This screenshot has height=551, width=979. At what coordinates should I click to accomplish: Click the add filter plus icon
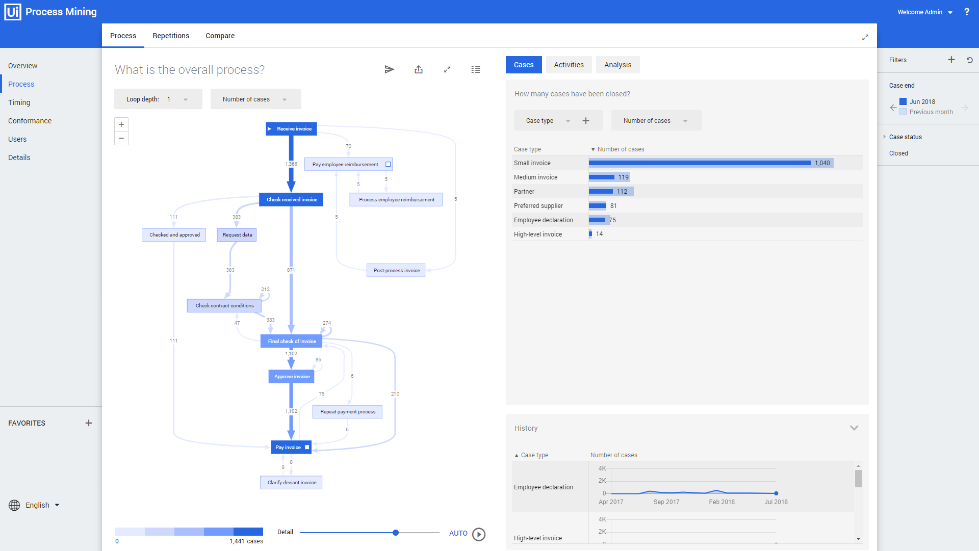(951, 59)
